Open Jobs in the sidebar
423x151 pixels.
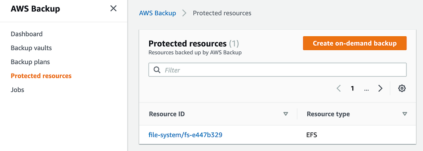click(x=17, y=90)
